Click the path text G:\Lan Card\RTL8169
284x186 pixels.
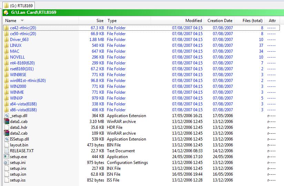[34, 12]
